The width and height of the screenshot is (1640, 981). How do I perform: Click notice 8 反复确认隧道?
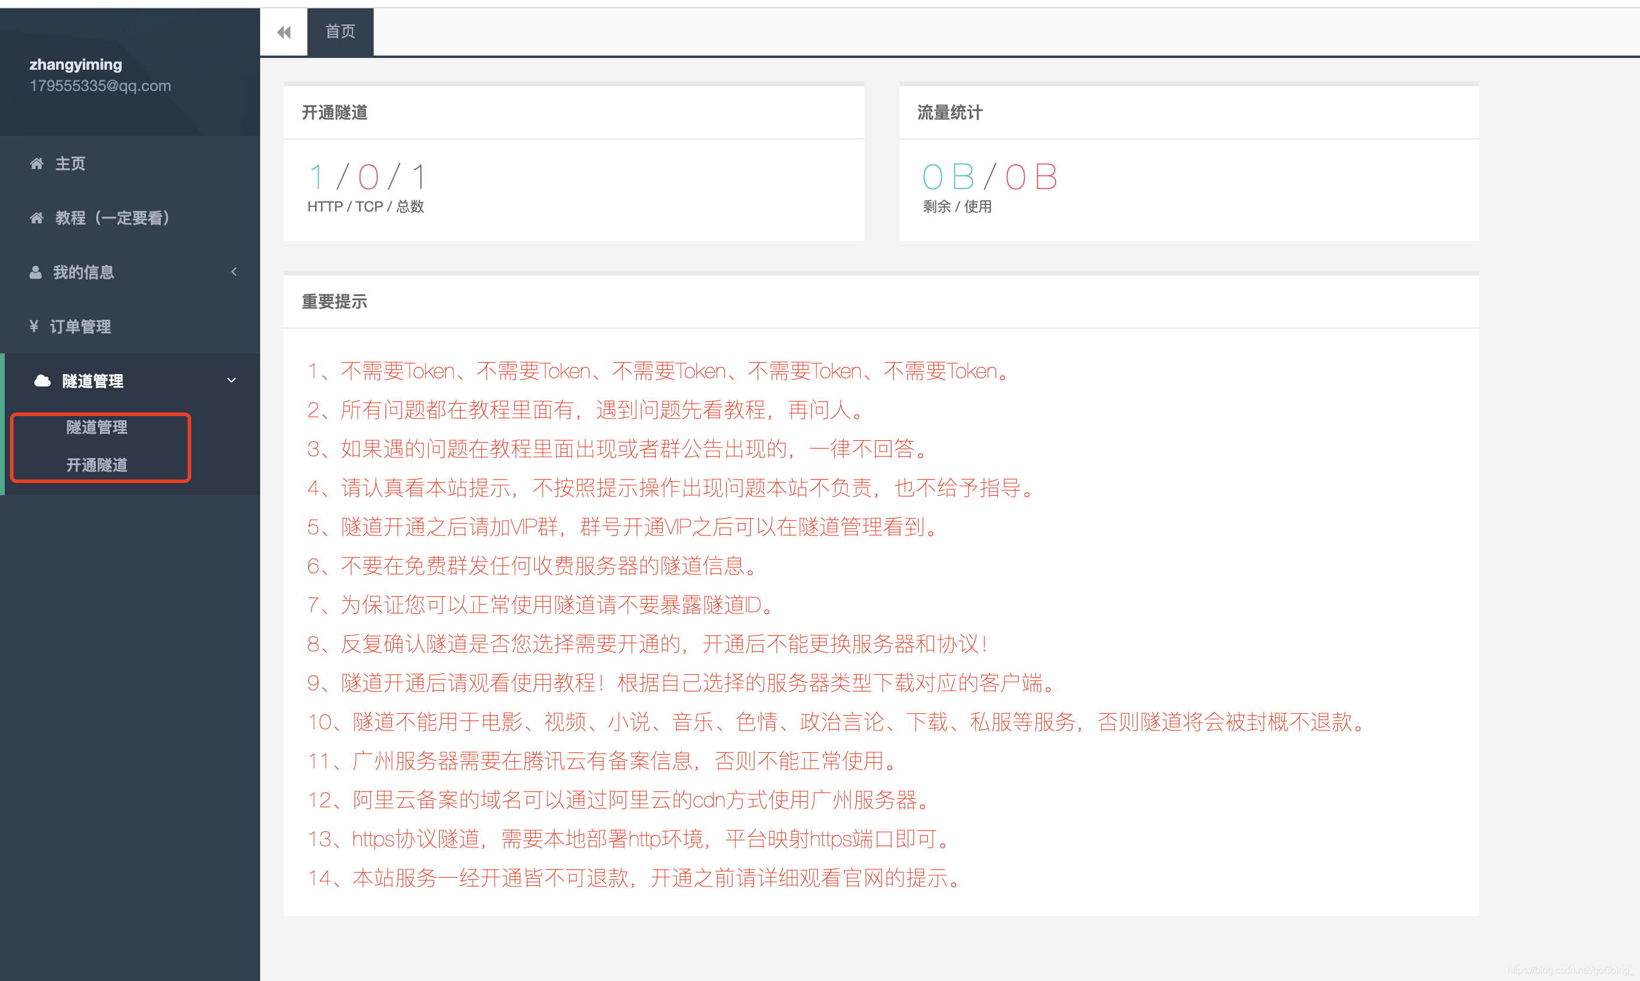649,644
